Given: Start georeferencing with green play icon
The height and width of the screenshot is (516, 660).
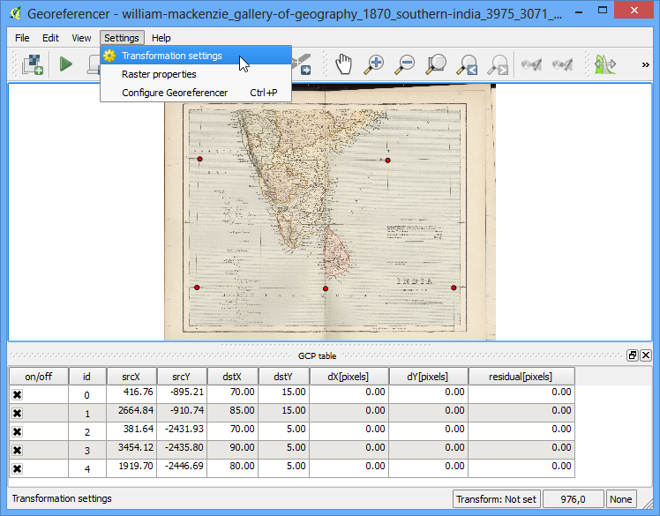Looking at the screenshot, I should [x=65, y=64].
